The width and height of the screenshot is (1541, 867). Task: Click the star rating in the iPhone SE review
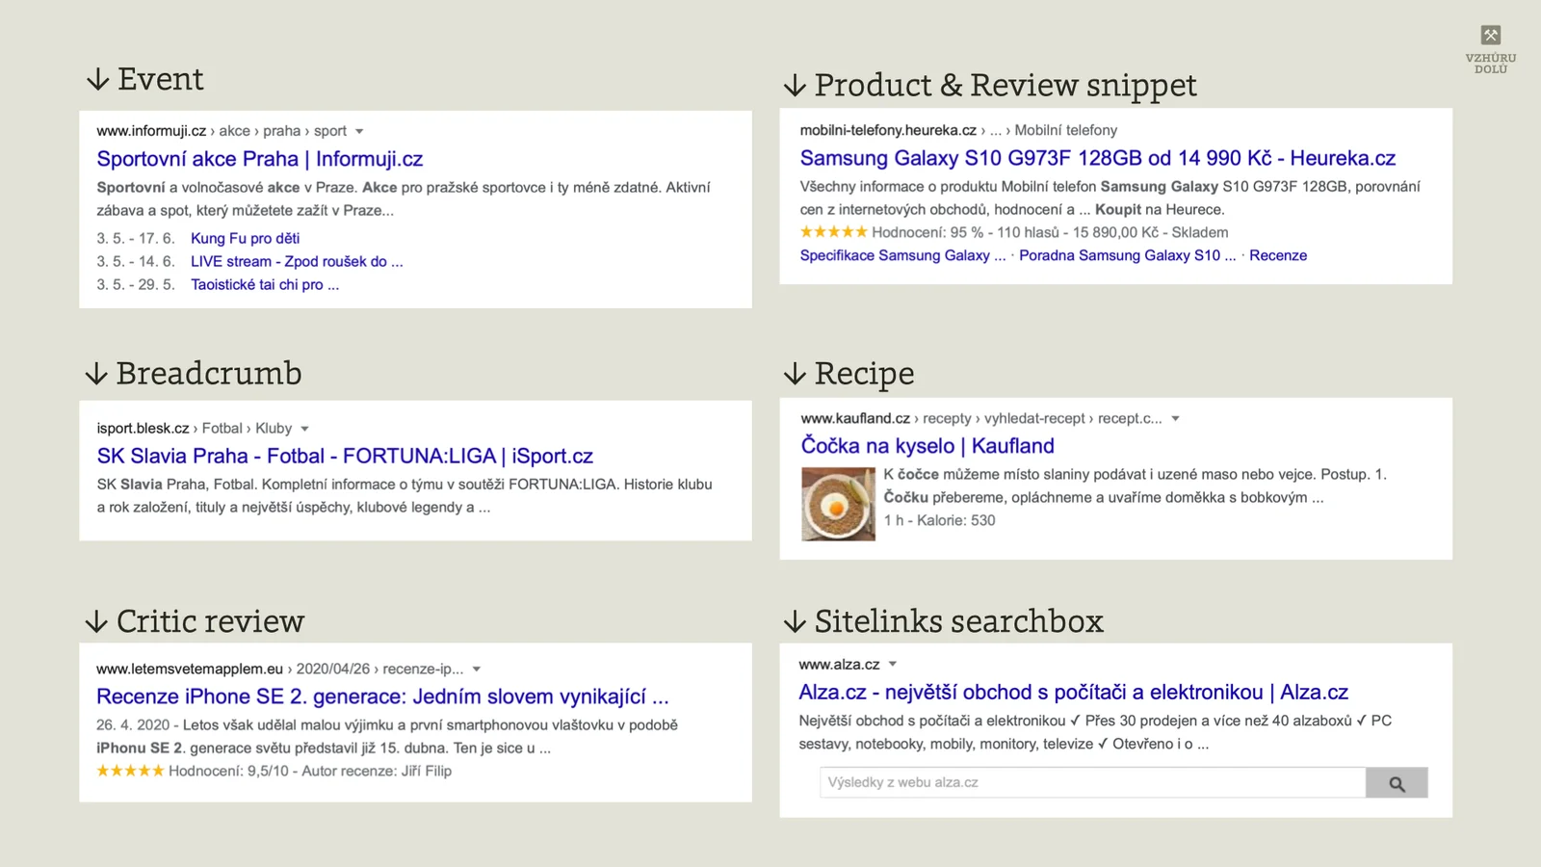pyautogui.click(x=131, y=771)
